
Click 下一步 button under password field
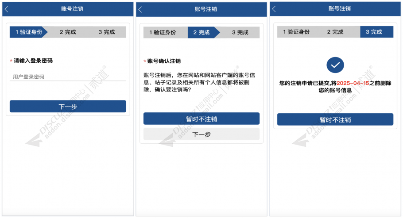point(68,106)
